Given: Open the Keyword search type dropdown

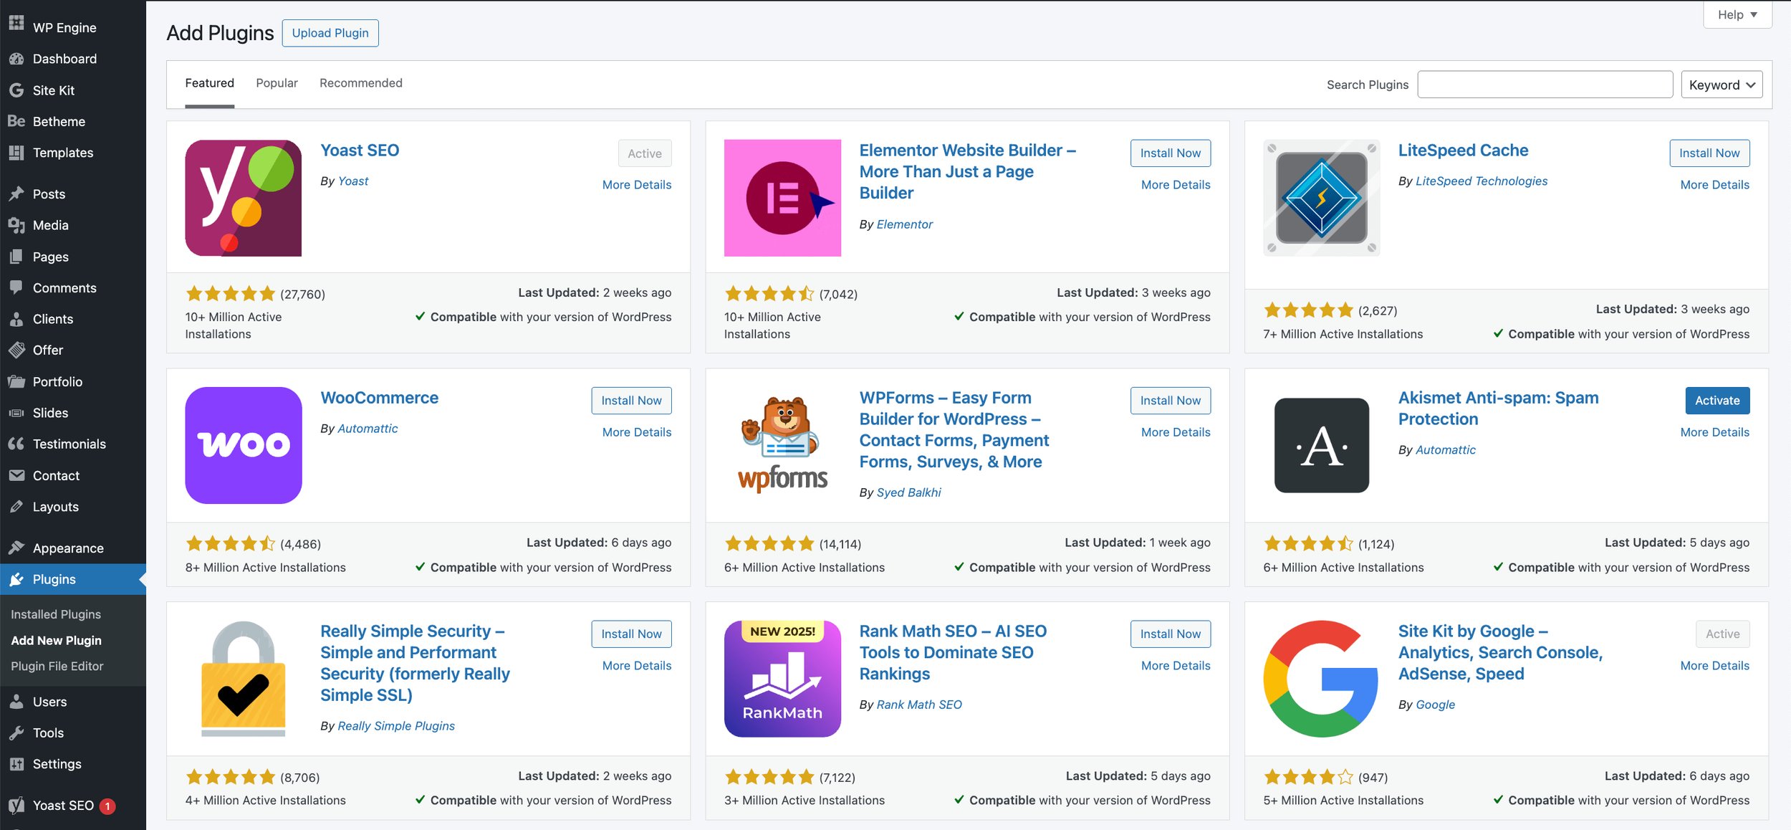Looking at the screenshot, I should point(1722,85).
